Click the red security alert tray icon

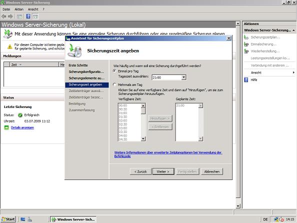[281, 219]
